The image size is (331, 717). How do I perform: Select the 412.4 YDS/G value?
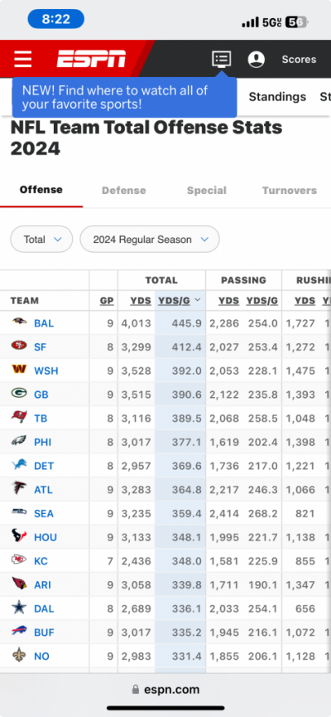(187, 347)
